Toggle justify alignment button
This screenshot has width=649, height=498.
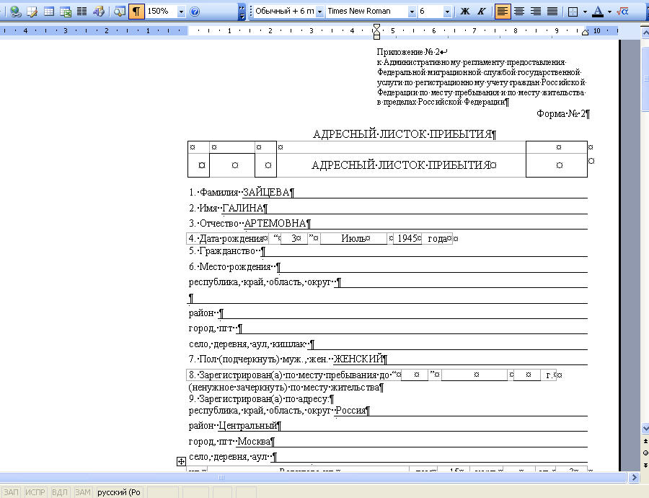[x=552, y=11]
